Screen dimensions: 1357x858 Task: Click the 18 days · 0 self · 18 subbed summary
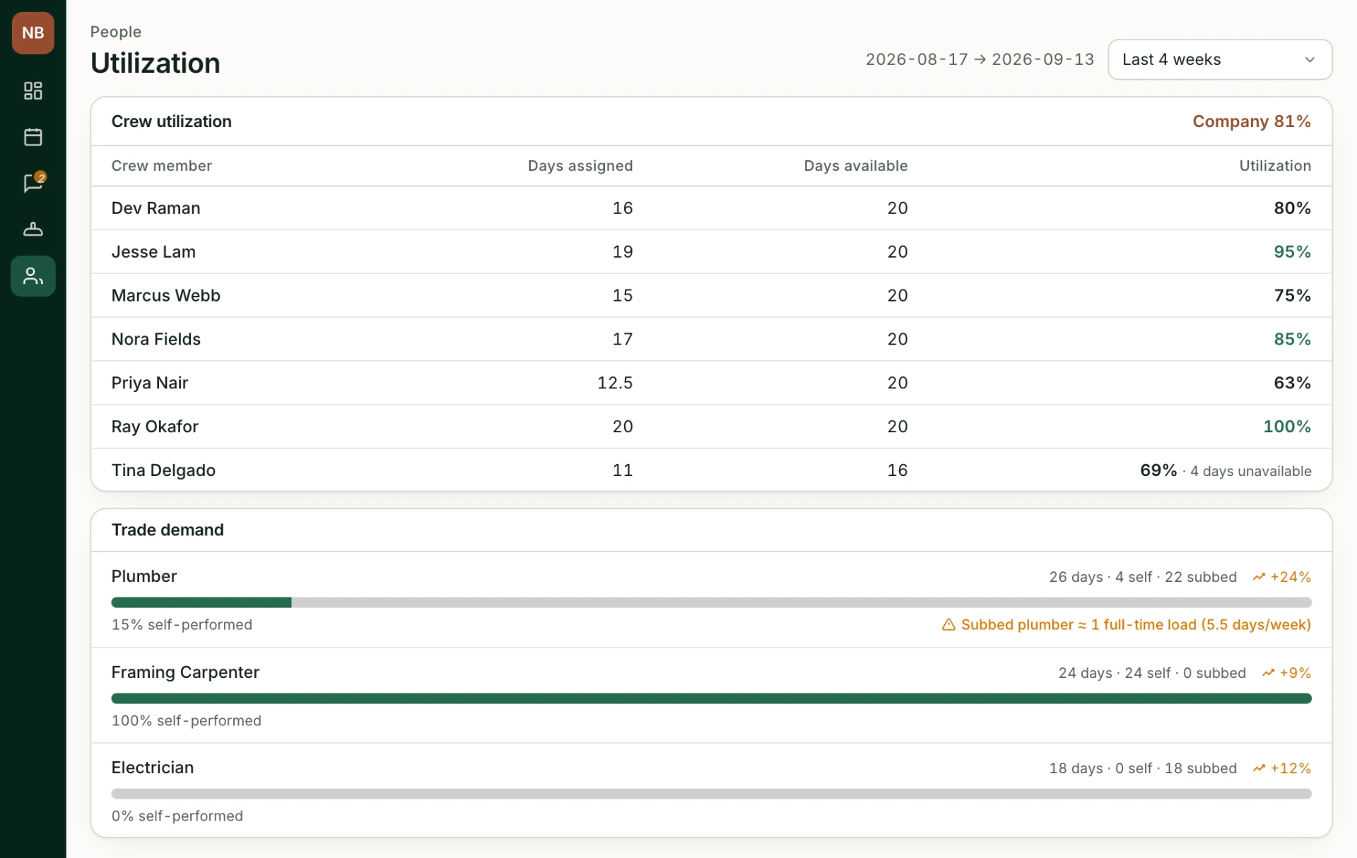tap(1143, 768)
